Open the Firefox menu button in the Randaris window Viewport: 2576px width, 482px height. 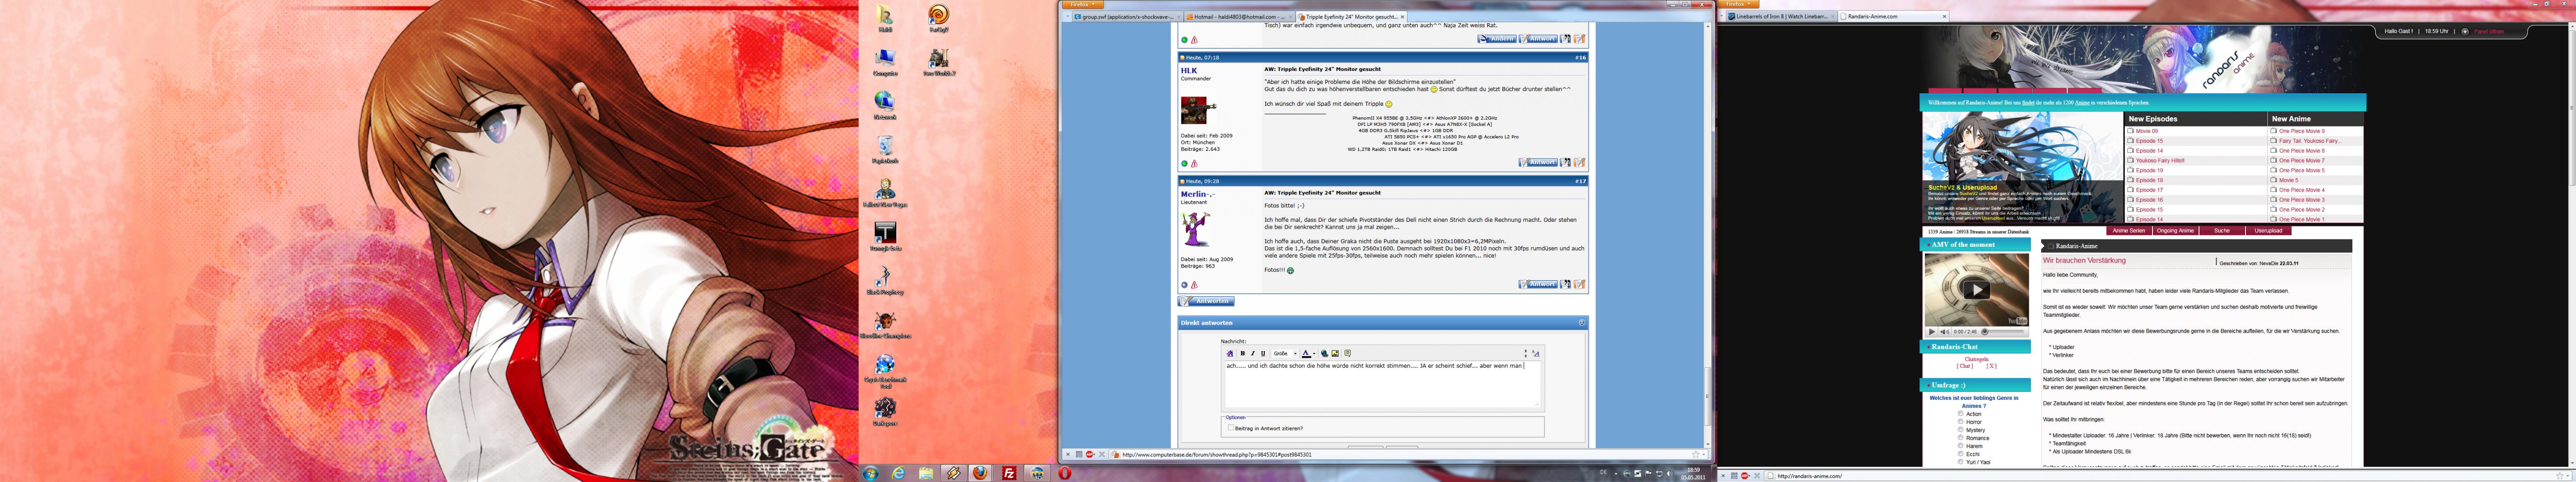(1739, 4)
